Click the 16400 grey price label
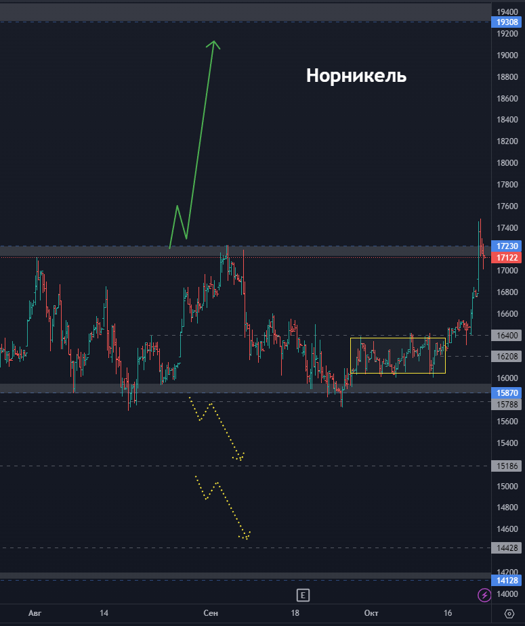The height and width of the screenshot is (626, 525). click(x=507, y=335)
